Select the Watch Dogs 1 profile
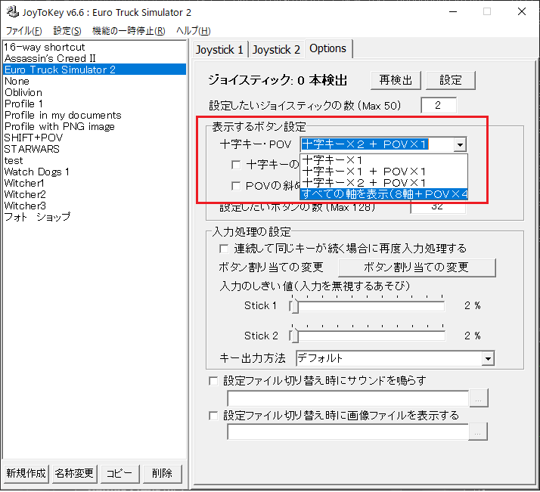Viewport: 540px width, 492px height. pos(95,172)
